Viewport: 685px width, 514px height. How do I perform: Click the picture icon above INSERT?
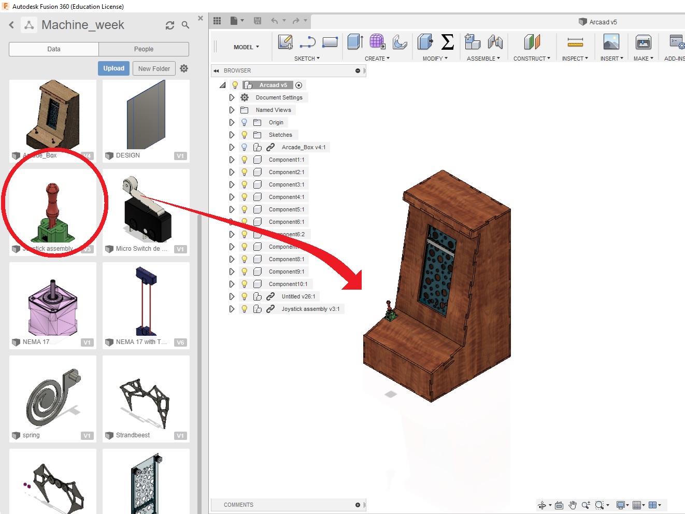tap(611, 42)
